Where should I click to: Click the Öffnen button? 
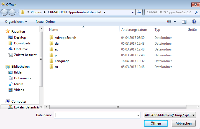(156, 123)
